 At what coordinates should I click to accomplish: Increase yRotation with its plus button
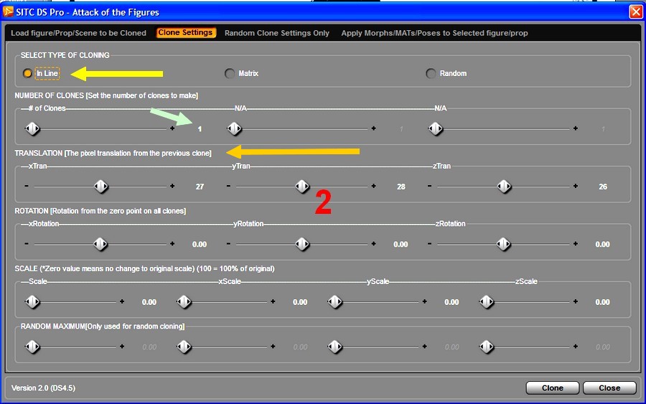(x=374, y=244)
